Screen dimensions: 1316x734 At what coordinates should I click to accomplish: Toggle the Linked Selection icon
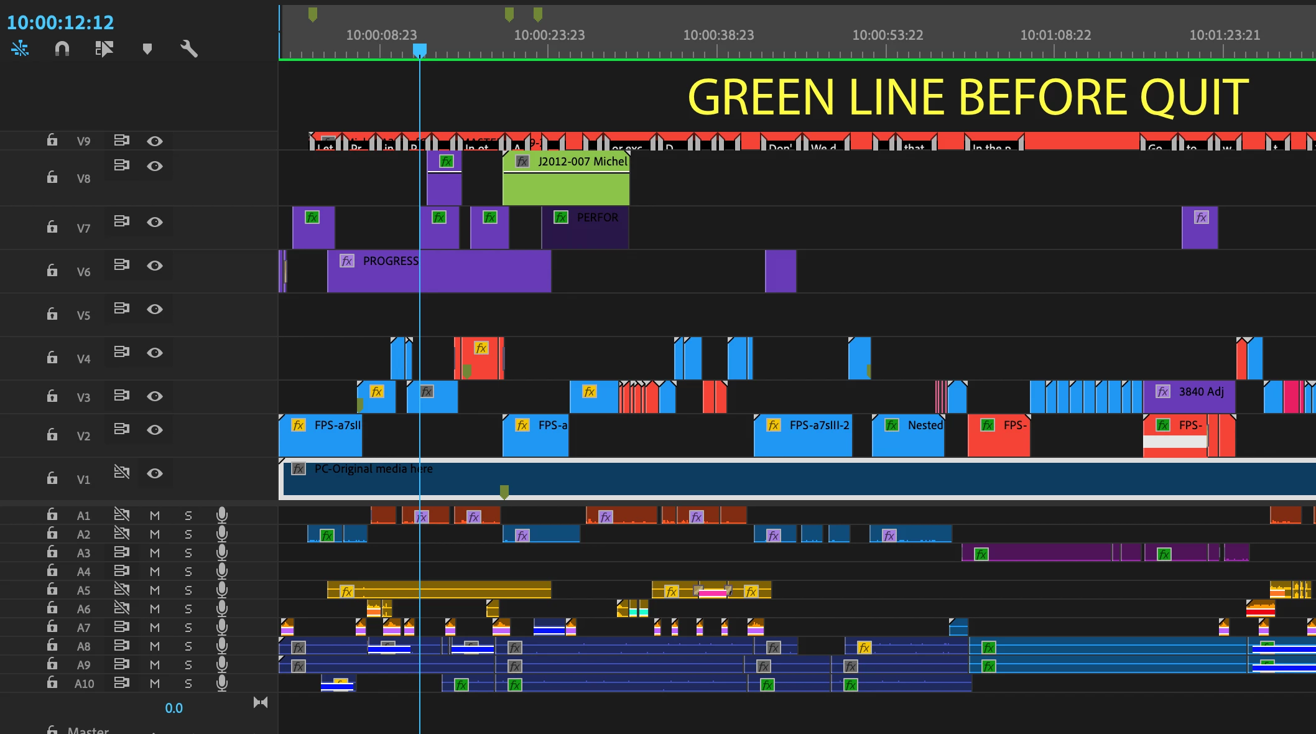(104, 49)
